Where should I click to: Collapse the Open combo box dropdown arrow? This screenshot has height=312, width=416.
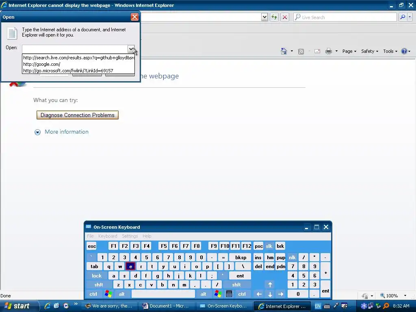(131, 49)
